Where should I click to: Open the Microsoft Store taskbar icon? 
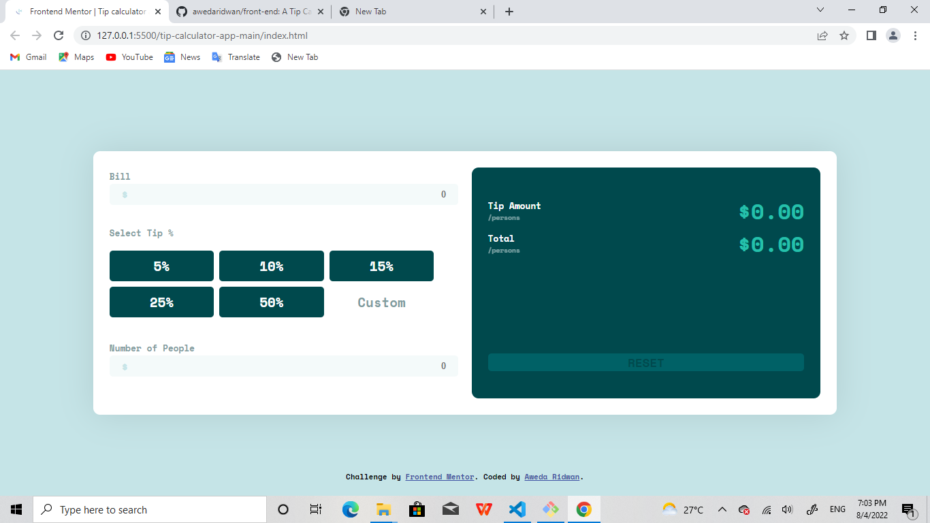[417, 509]
